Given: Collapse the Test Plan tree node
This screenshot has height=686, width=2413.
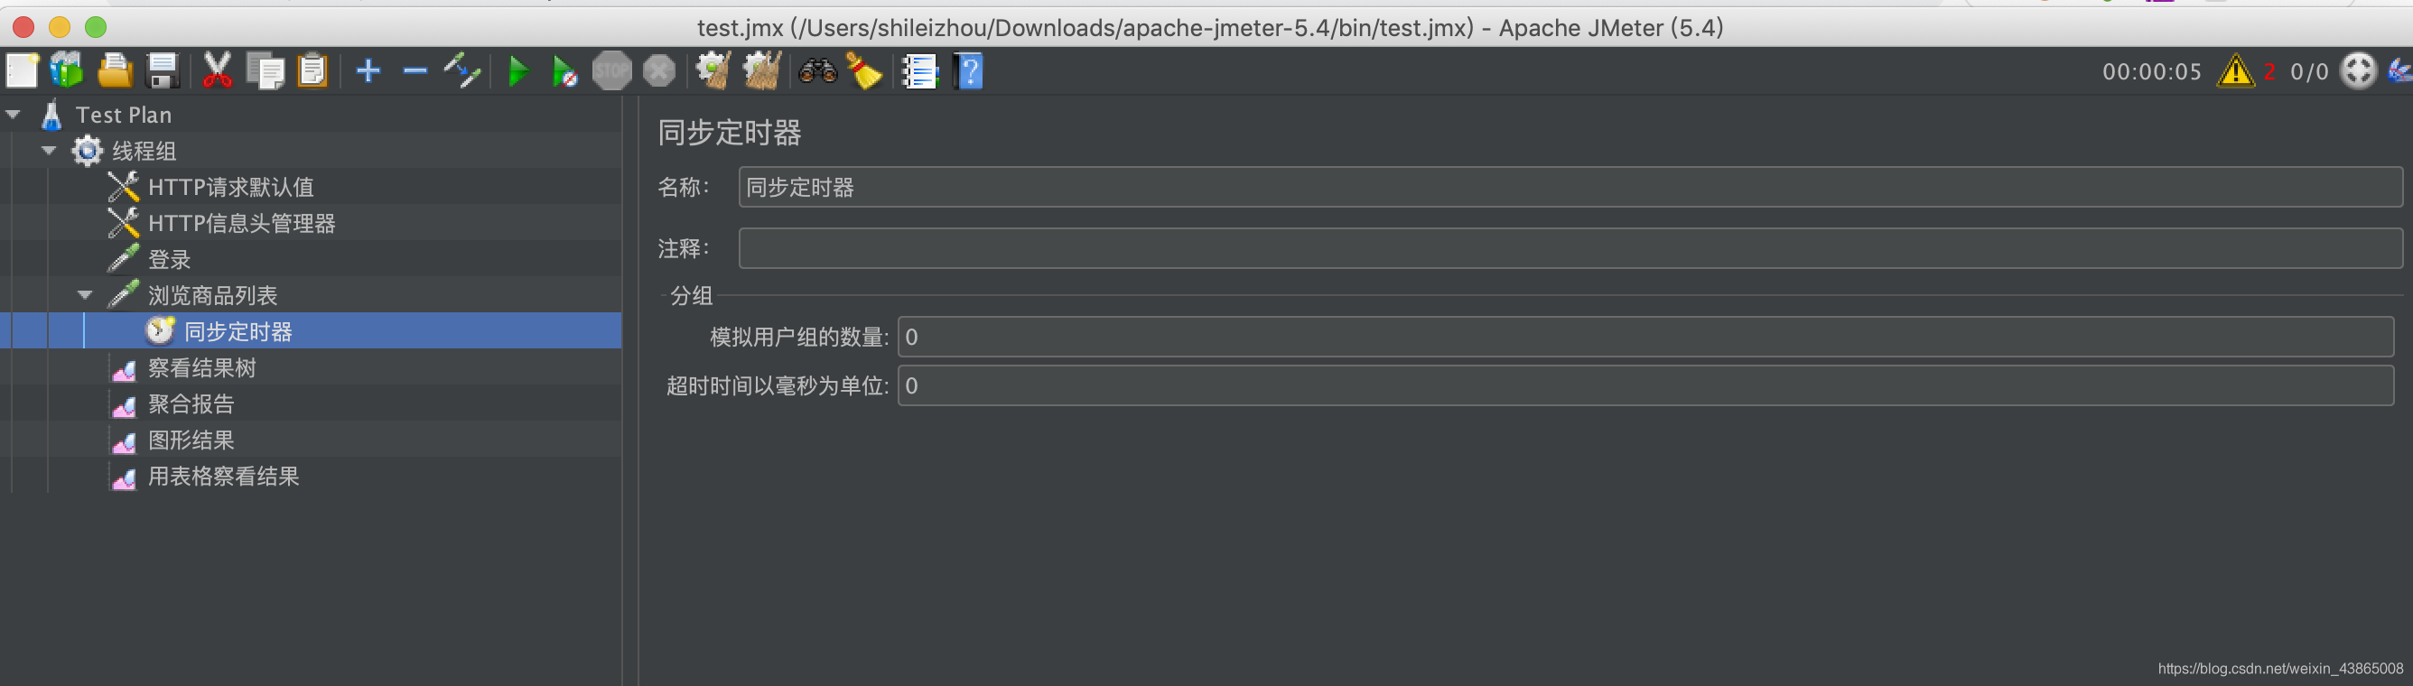Looking at the screenshot, I should click(x=14, y=114).
